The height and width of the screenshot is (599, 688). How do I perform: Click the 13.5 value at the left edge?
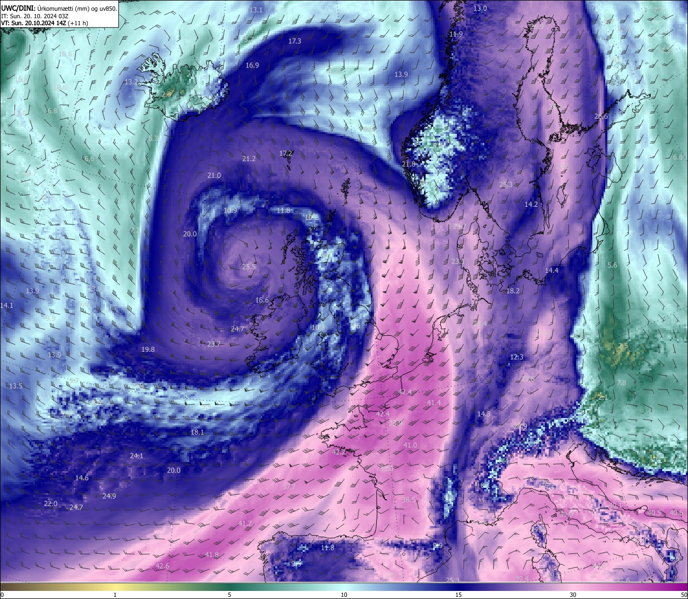point(16,386)
